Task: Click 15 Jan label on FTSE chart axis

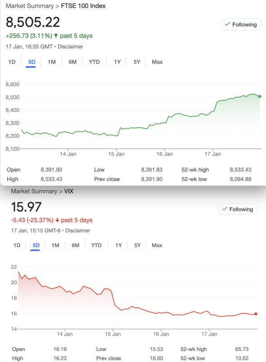Action: 116,154
